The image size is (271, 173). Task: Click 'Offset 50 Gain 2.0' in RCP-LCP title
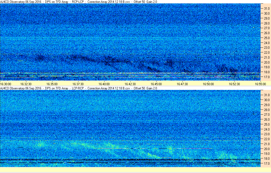click(145, 2)
